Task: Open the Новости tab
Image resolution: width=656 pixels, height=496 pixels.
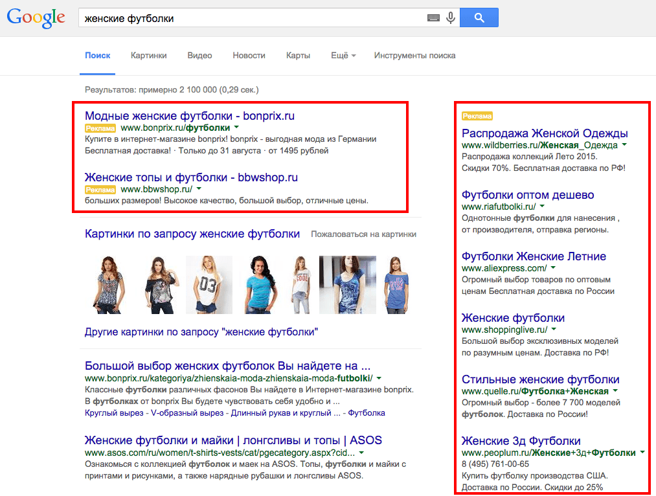Action: (249, 55)
